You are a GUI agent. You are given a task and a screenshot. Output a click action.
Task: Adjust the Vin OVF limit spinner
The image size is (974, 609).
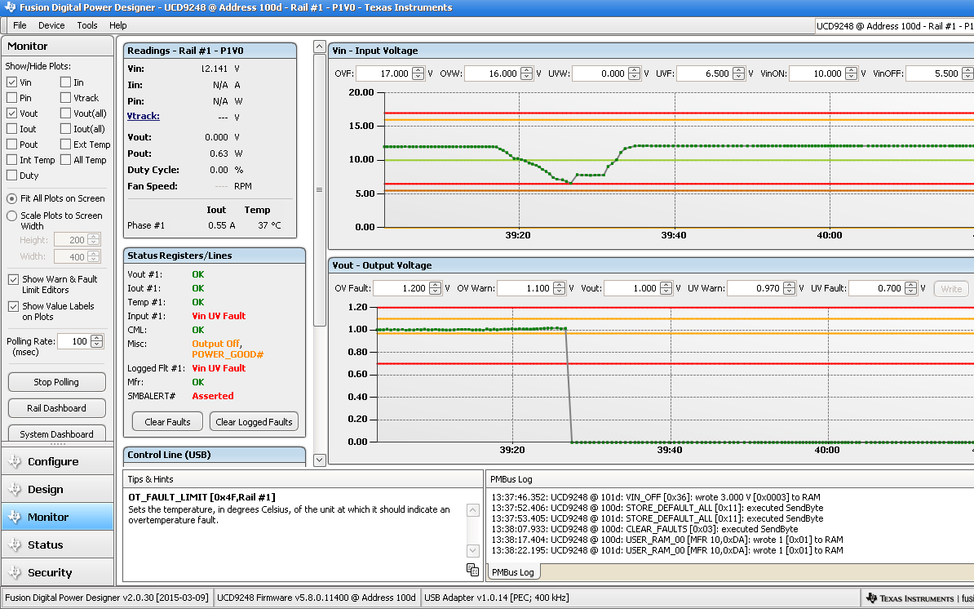418,73
